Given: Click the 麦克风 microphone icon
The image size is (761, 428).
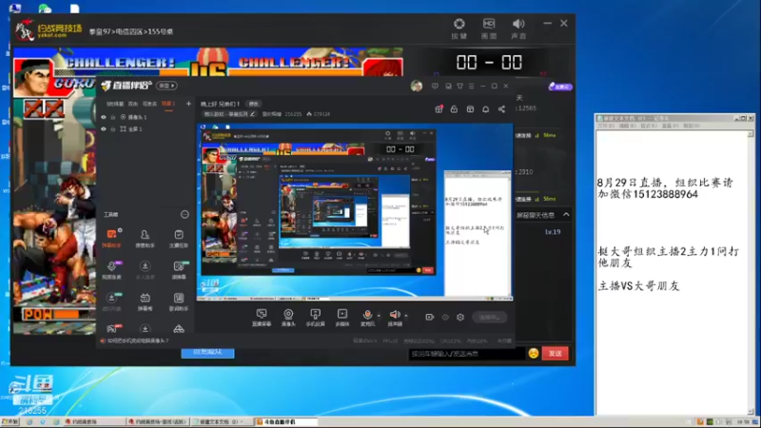Looking at the screenshot, I should (367, 316).
